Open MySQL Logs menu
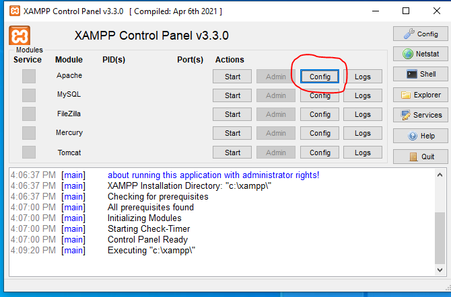Image resolution: width=451 pixels, height=297 pixels. (x=363, y=95)
